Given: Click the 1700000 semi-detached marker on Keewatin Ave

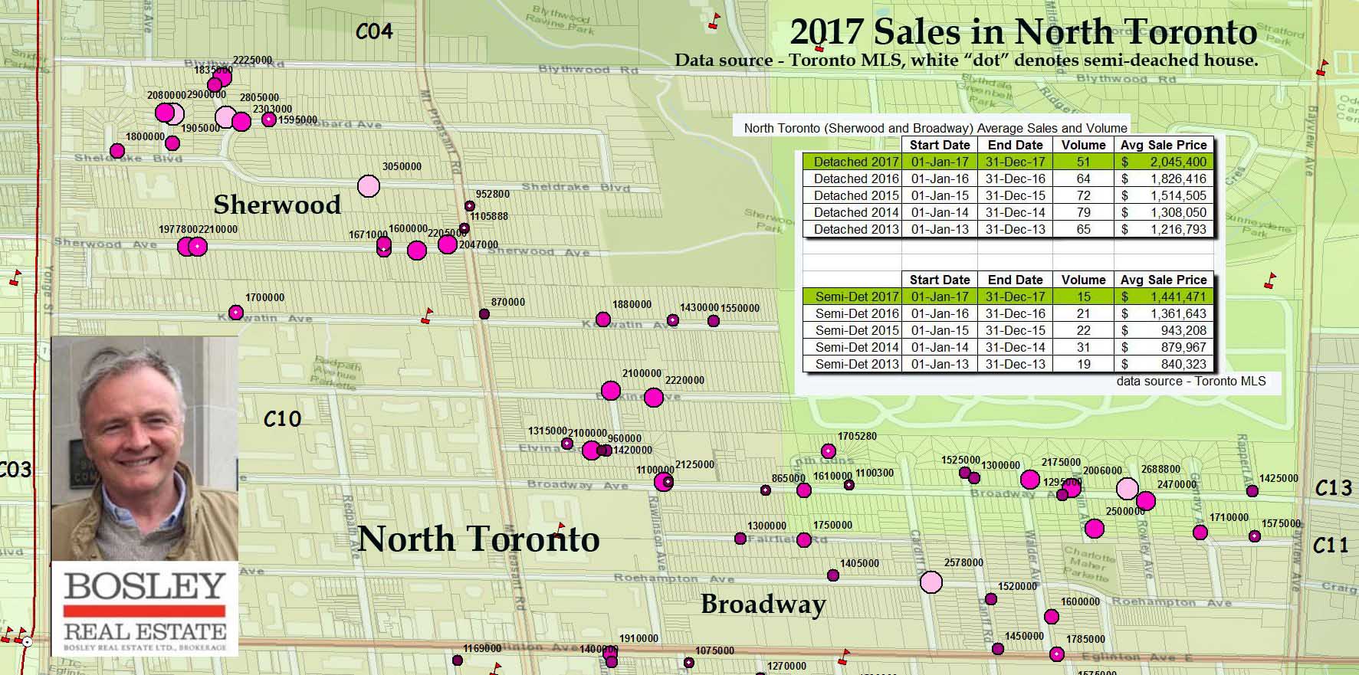Looking at the screenshot, I should (236, 313).
